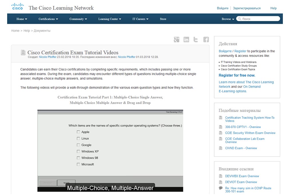Expand the Certifications menu
Image resolution: width=286 pixels, height=195 pixels.
(x=48, y=19)
